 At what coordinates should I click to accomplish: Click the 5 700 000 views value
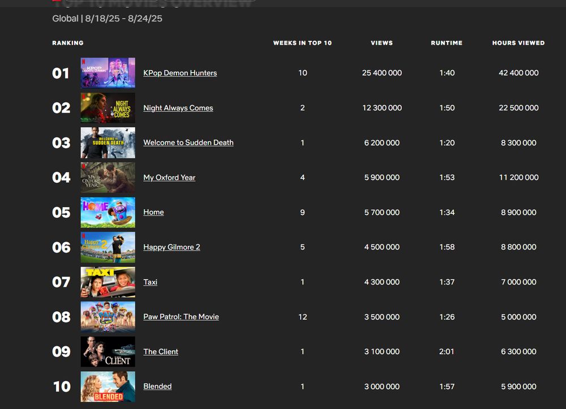(382, 213)
